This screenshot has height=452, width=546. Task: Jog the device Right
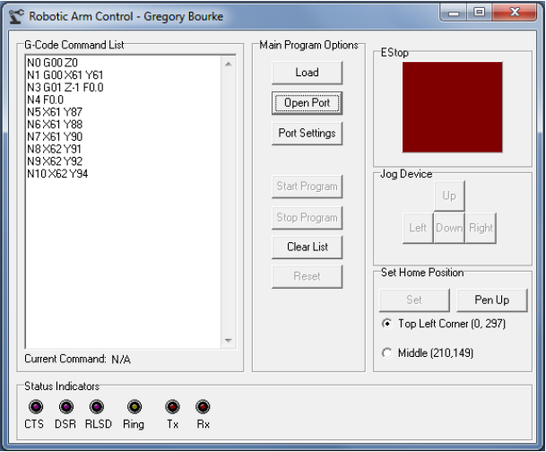click(x=481, y=228)
